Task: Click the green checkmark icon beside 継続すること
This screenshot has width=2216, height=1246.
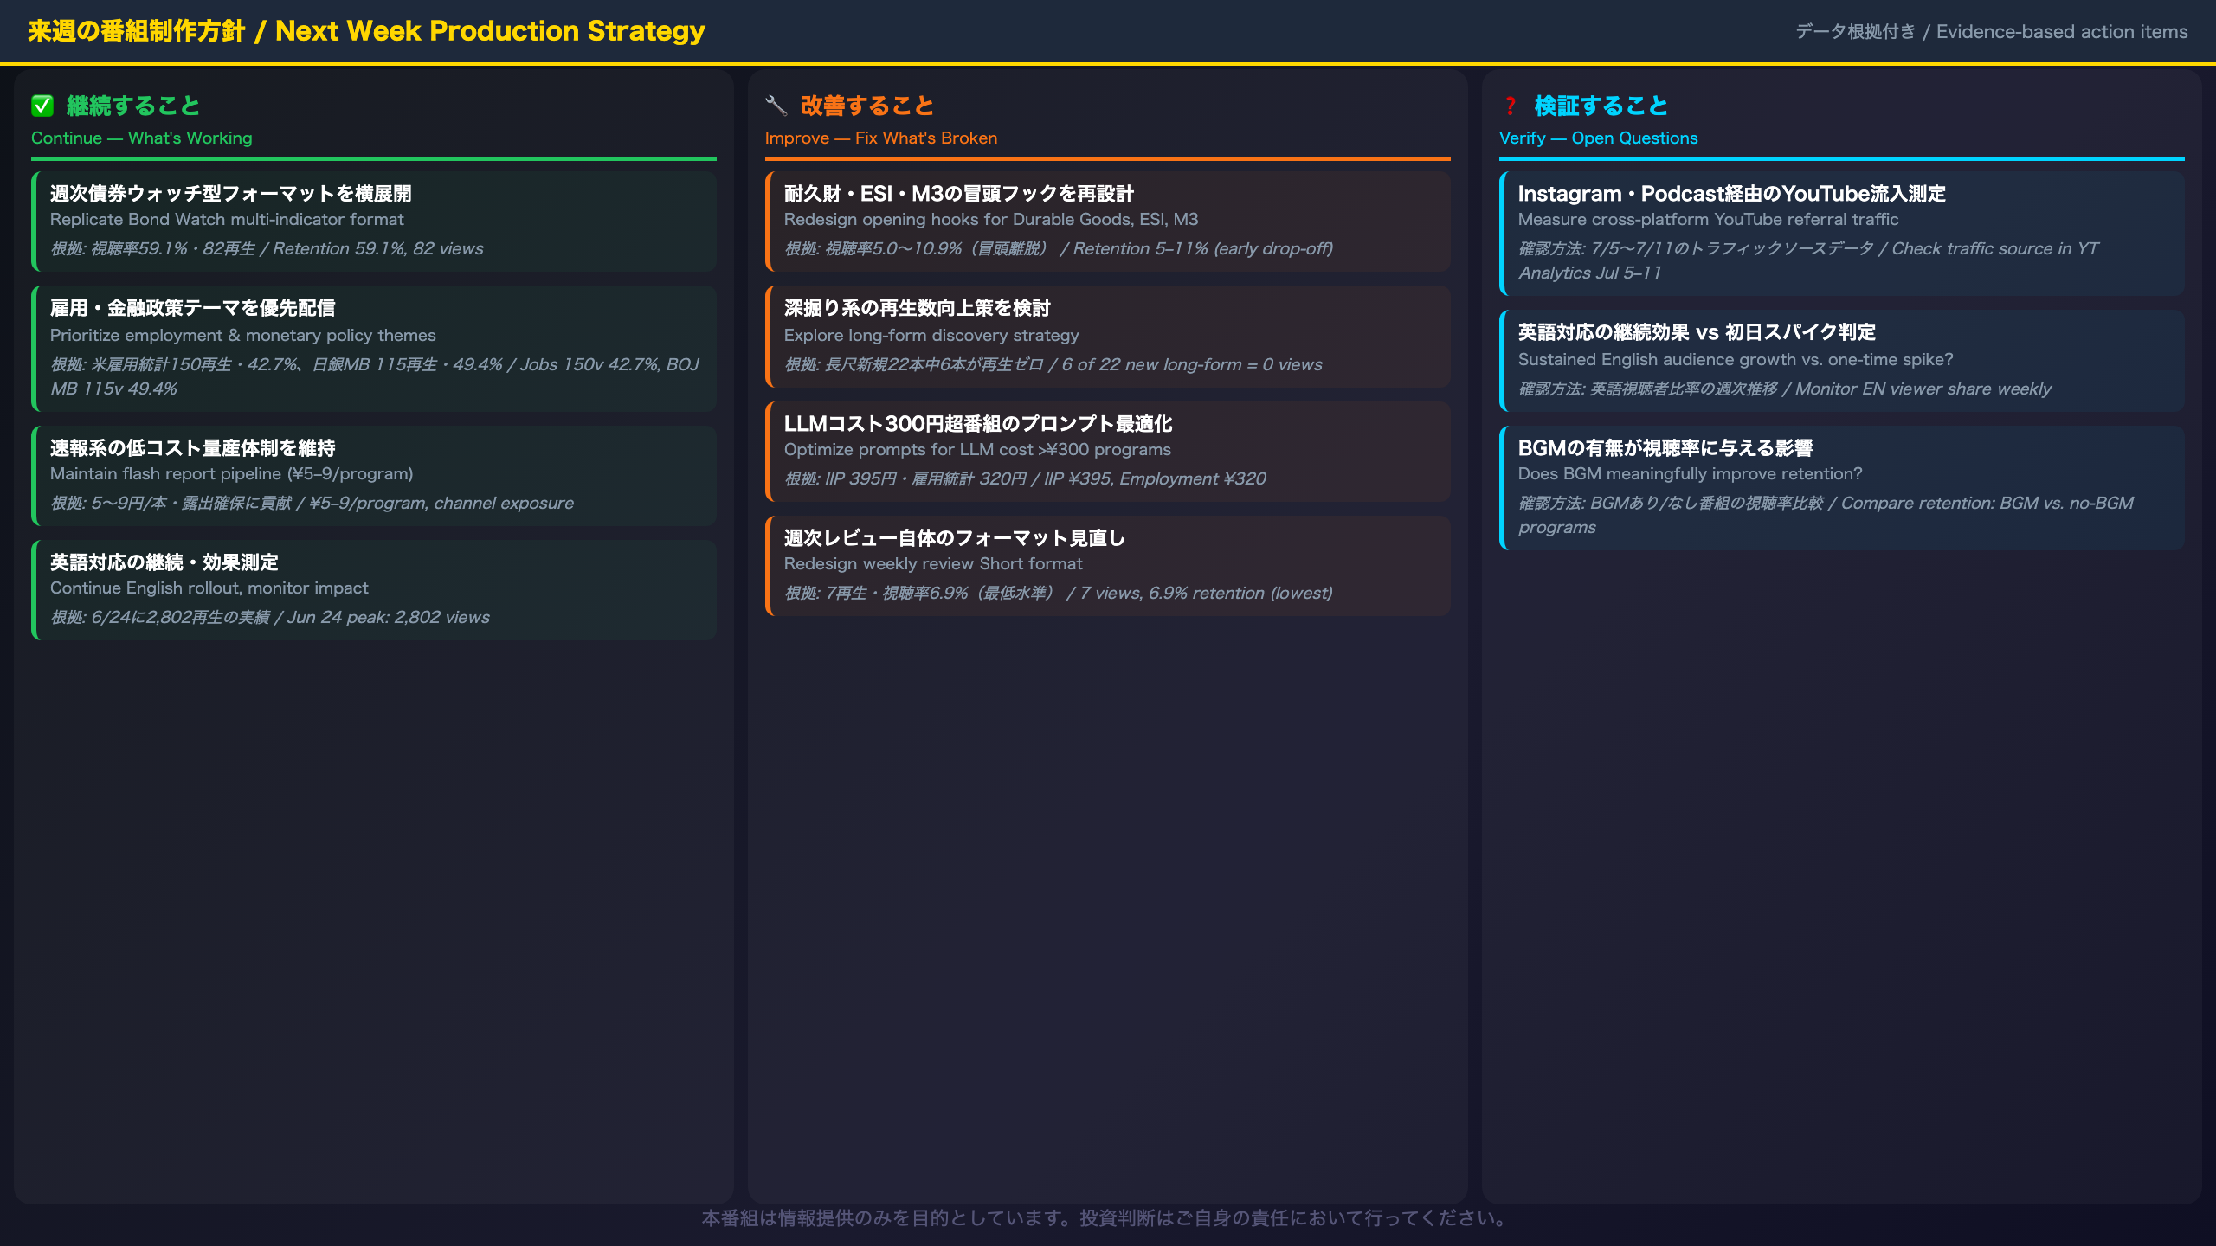Action: (42, 106)
